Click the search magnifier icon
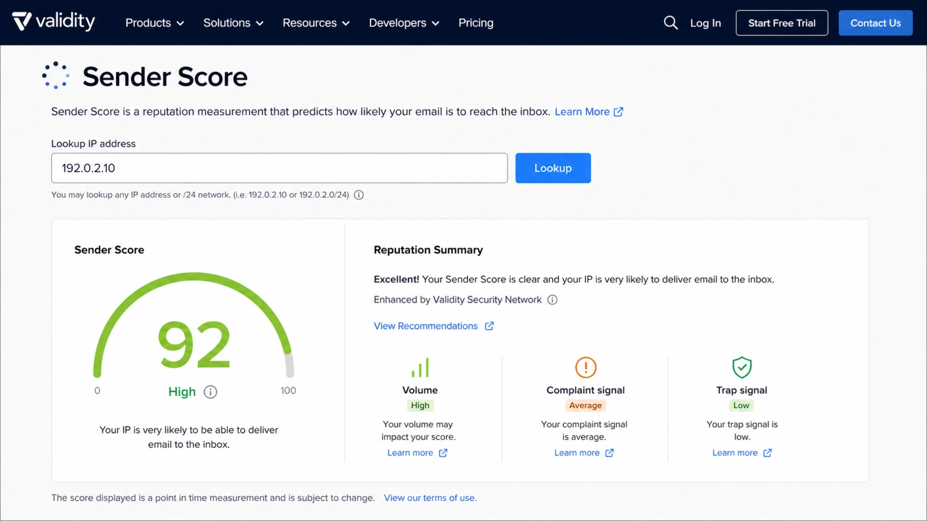927x521 pixels. 671,23
